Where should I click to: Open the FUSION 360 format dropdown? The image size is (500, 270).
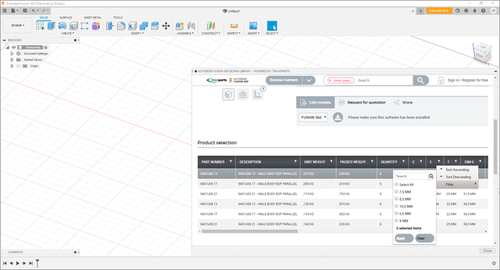click(313, 117)
